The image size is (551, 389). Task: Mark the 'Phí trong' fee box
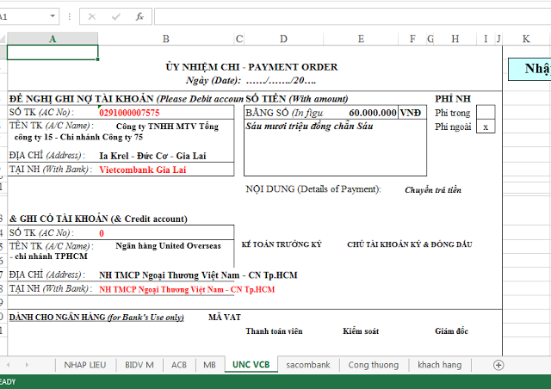pyautogui.click(x=486, y=112)
